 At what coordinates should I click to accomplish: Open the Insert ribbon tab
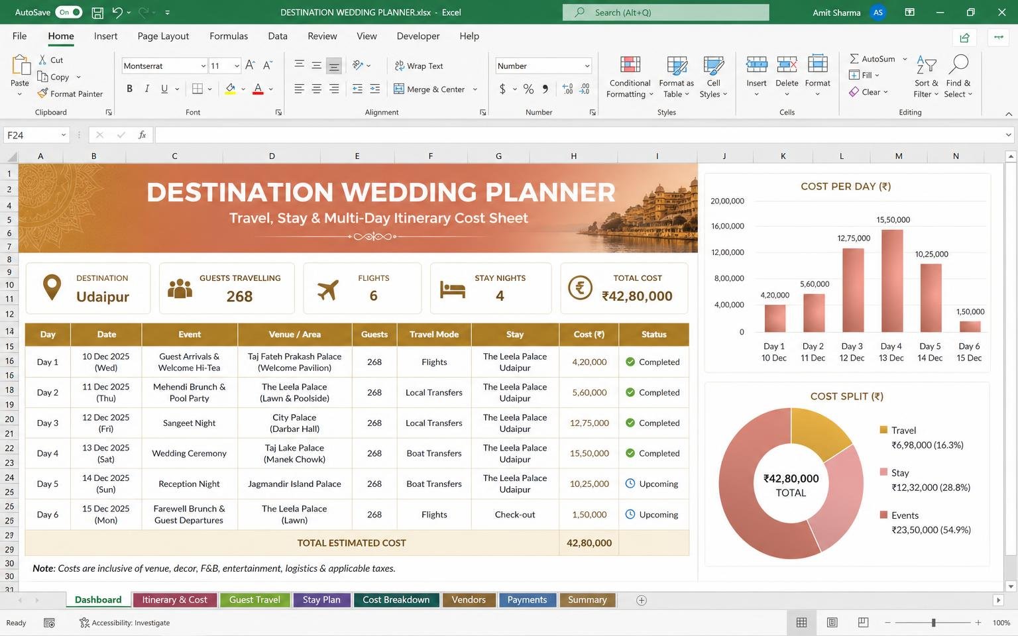pyautogui.click(x=105, y=36)
